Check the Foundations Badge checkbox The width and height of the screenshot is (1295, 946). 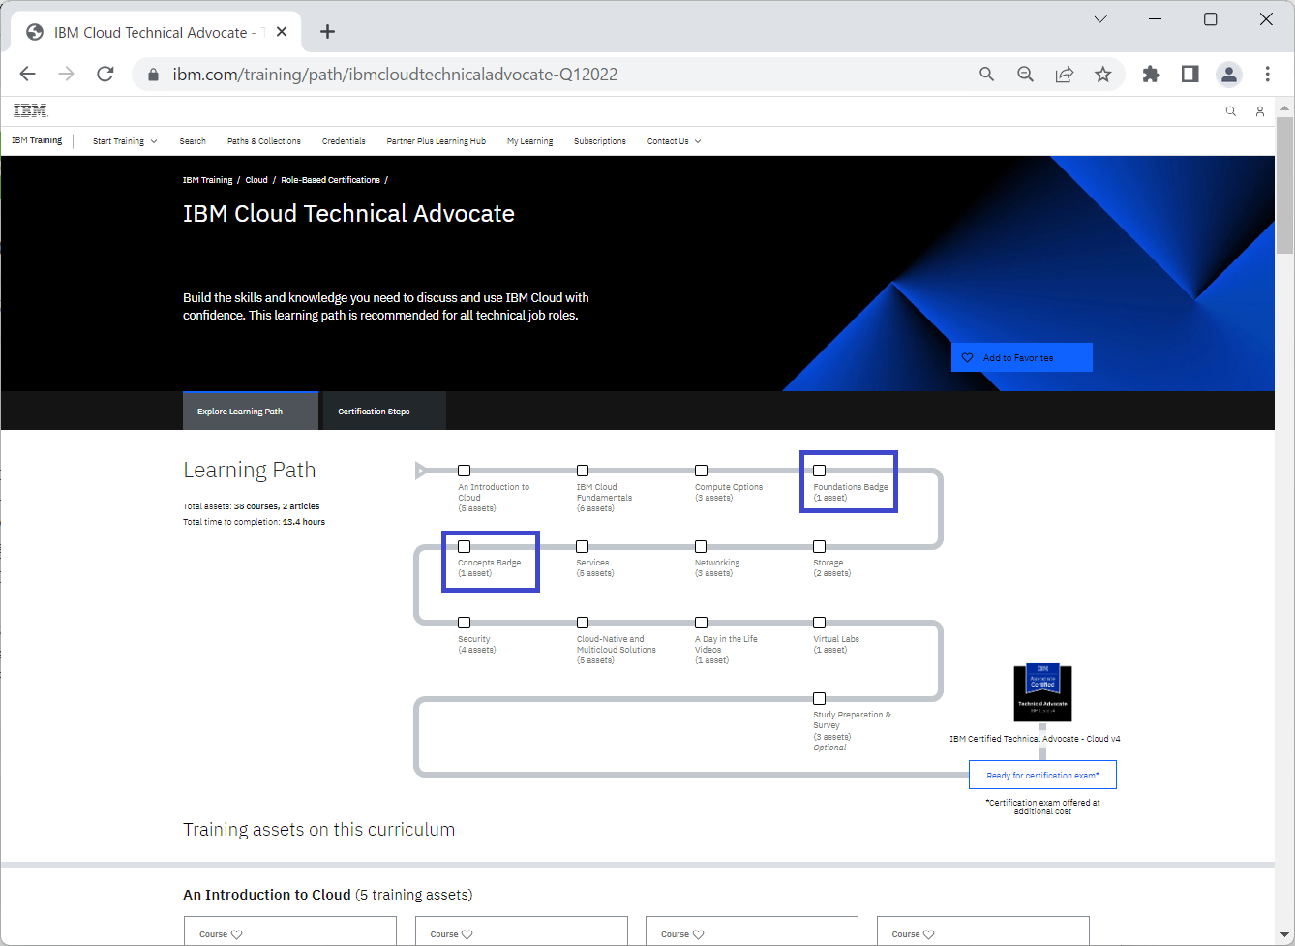(x=819, y=470)
